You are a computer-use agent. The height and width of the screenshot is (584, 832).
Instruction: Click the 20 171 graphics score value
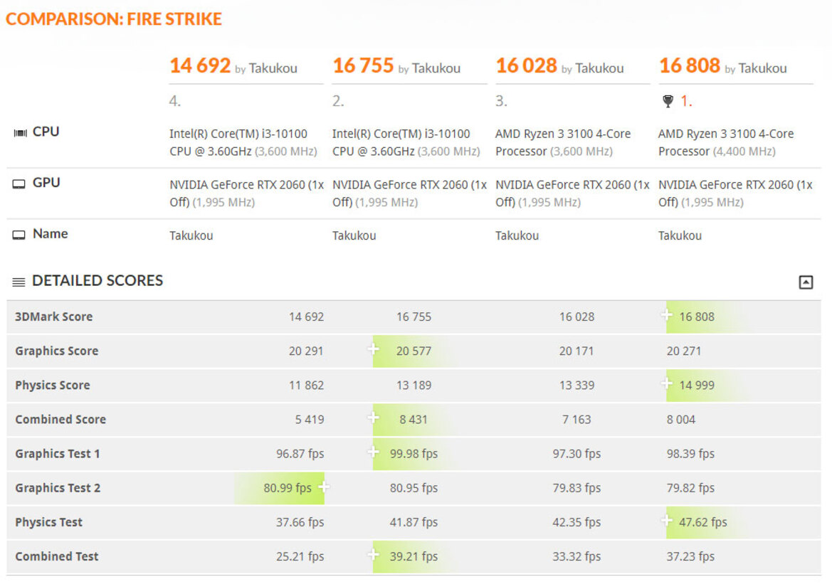coord(576,351)
